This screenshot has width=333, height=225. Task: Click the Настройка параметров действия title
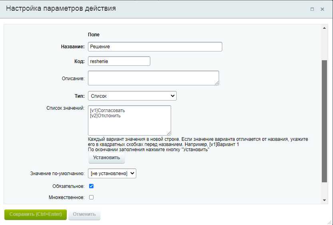click(x=61, y=8)
